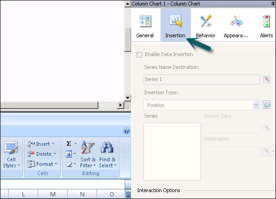Click the Delete cells button
The height and width of the screenshot is (199, 276).
pyautogui.click(x=41, y=154)
